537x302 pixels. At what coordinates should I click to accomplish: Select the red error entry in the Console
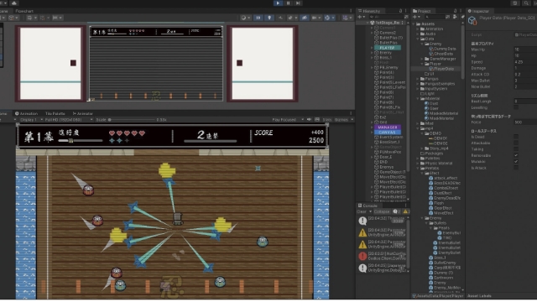tap(383, 256)
